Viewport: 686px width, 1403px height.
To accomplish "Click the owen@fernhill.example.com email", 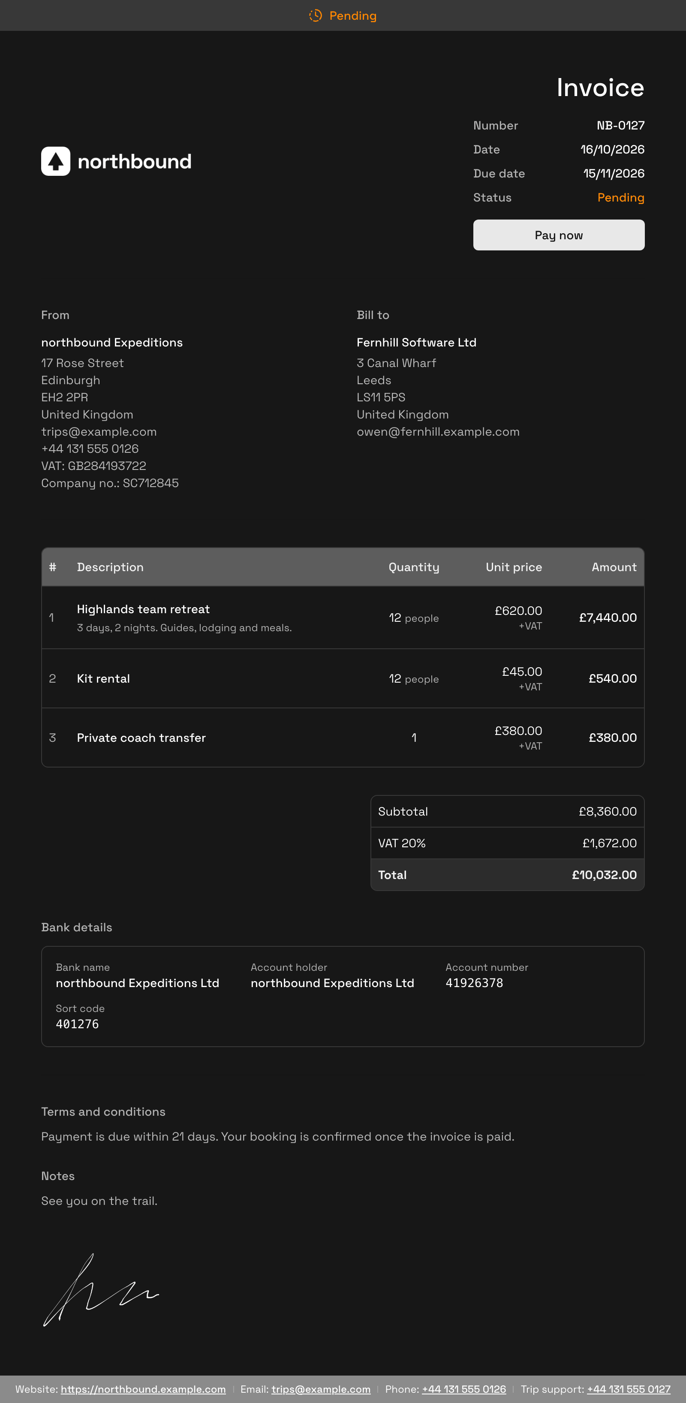I will [x=438, y=431].
